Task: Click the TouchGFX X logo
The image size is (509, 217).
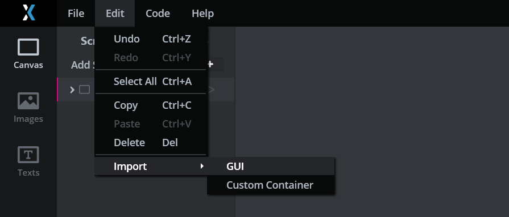Action: 28,13
